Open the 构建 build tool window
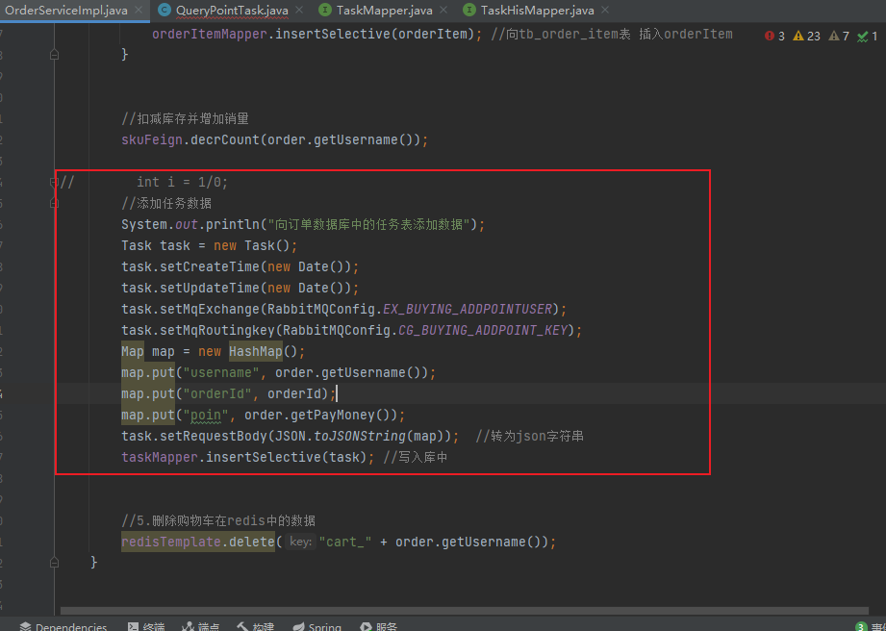 tap(255, 626)
